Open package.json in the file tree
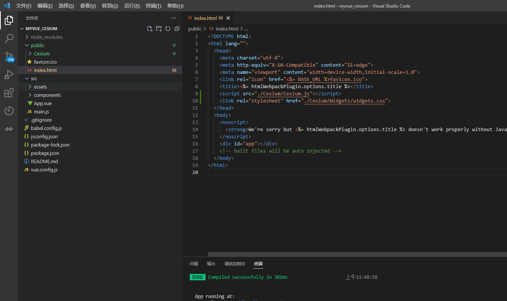 point(100,153)
